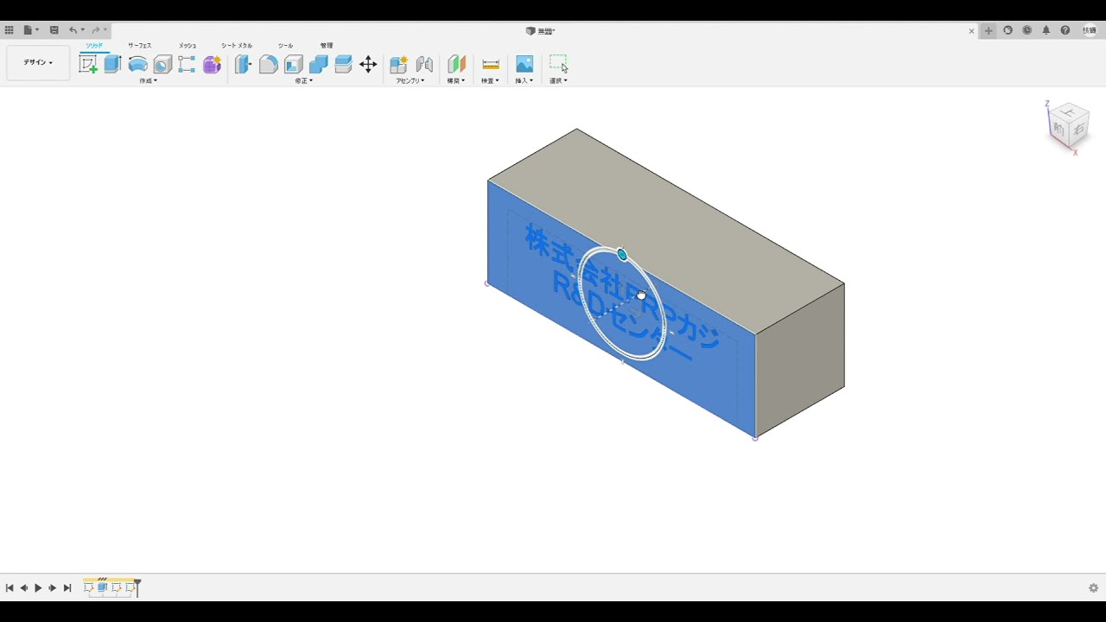Expand the undo history dropdown arrow
This screenshot has width=1106, height=622.
(x=83, y=30)
